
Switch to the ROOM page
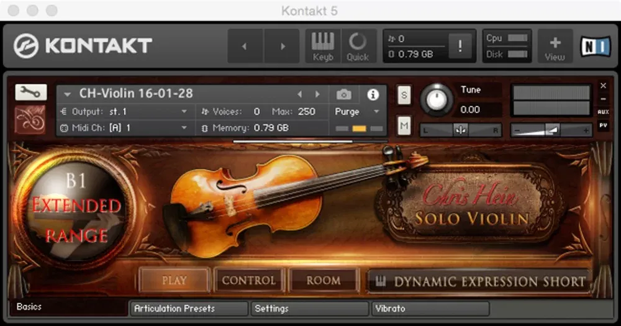point(324,281)
